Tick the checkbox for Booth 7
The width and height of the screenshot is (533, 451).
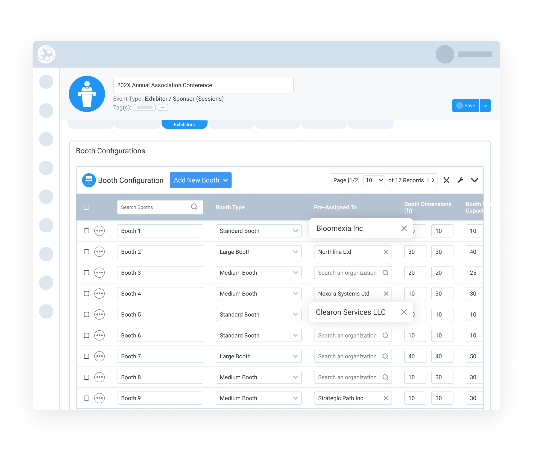(86, 356)
